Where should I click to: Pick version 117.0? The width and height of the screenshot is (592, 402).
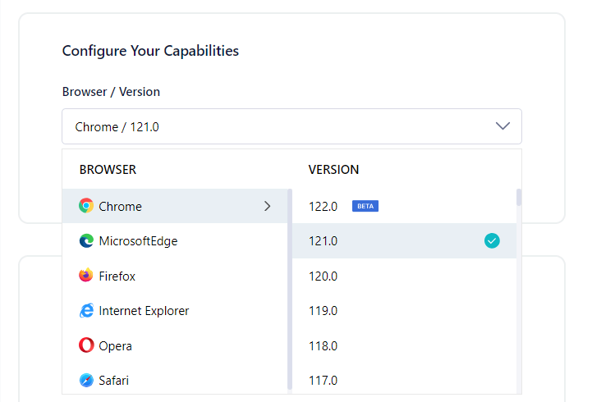[404, 379]
